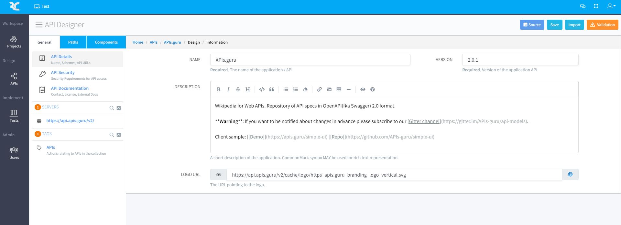Screen dimensions: 621x225
Task: Click globe button beside logo URL
Action: point(570,175)
